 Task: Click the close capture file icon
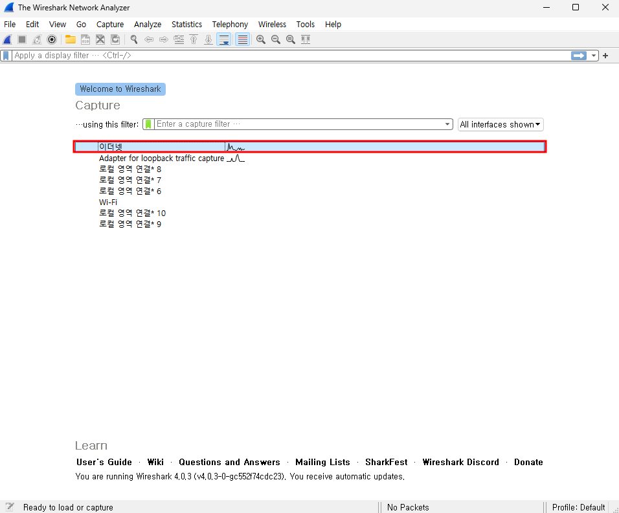100,39
